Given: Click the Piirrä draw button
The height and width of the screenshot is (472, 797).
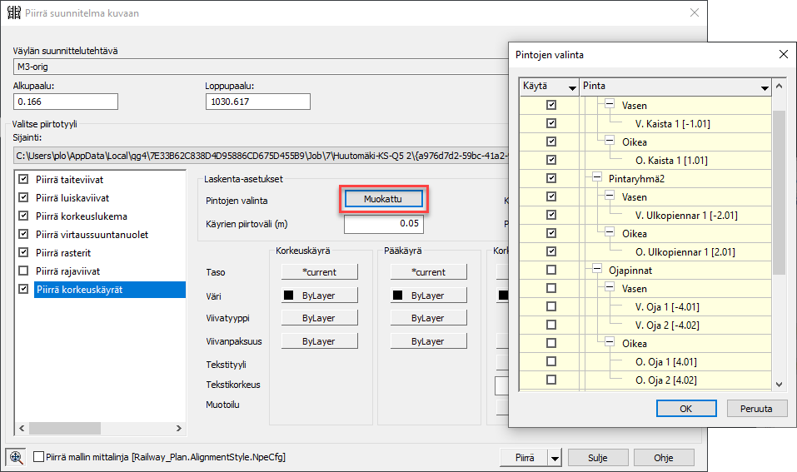Looking at the screenshot, I should point(525,458).
